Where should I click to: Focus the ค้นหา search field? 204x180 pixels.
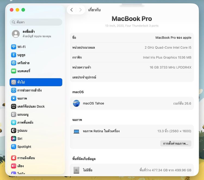(36, 22)
